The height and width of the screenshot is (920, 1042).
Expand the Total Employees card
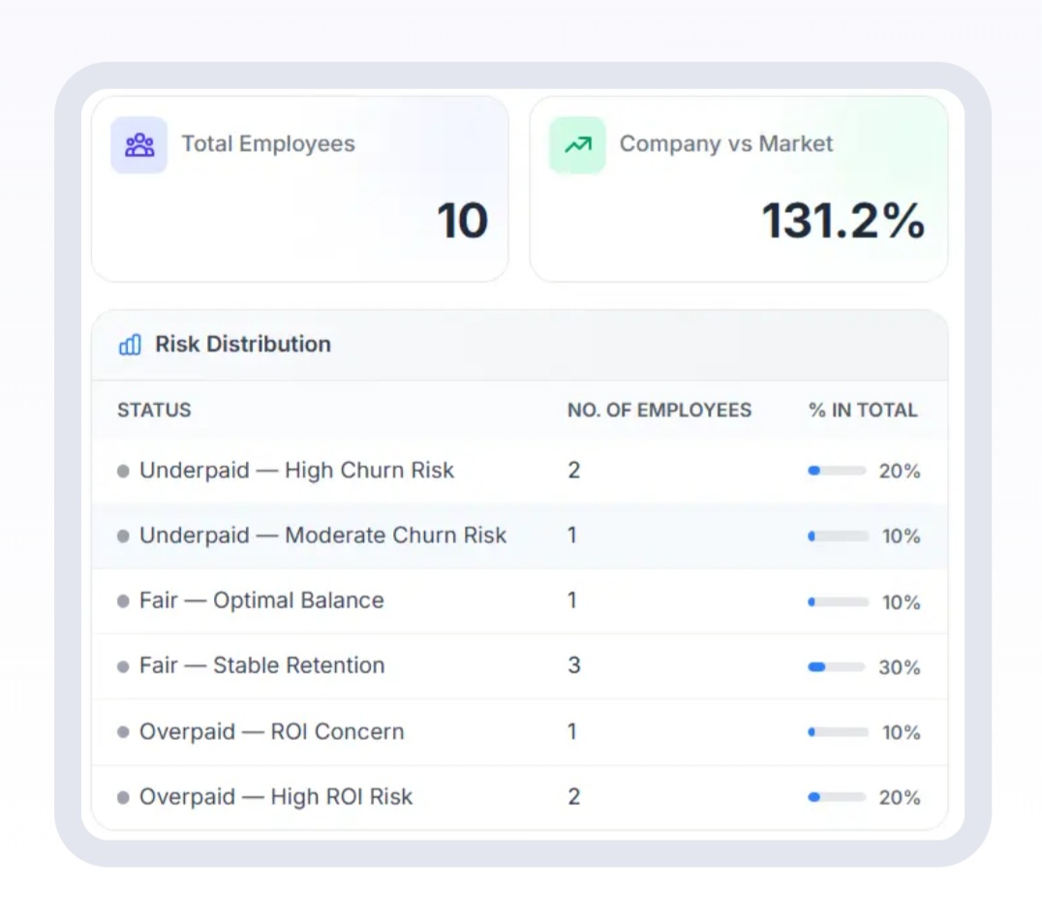coord(300,188)
